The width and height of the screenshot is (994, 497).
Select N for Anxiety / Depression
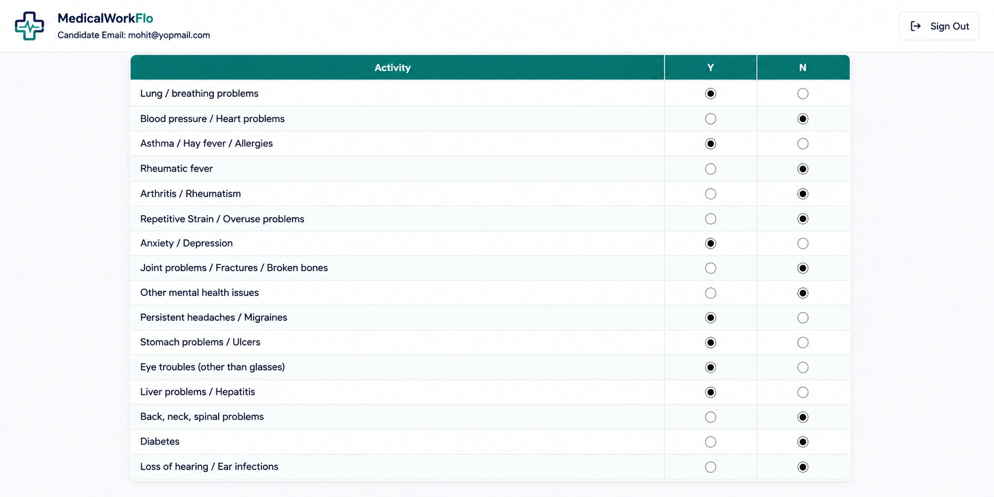click(803, 243)
